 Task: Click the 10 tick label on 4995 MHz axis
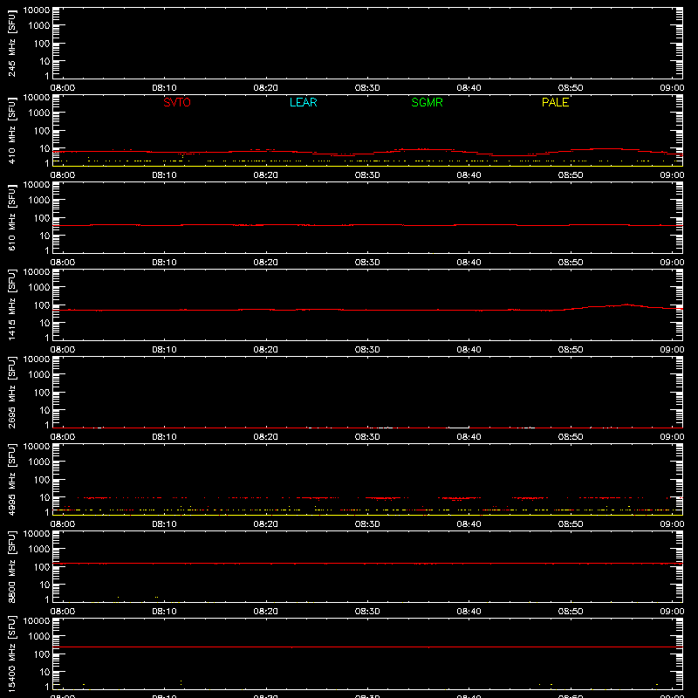[x=44, y=497]
